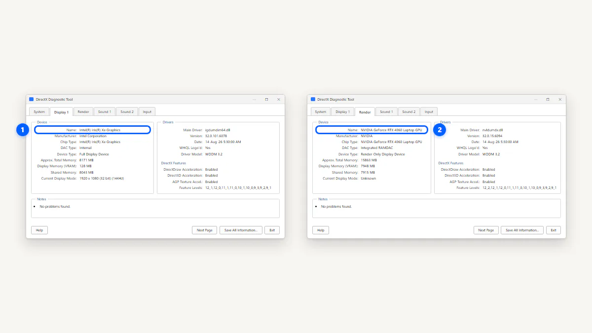Go to the Sound 2 tab in the Intel graphics window
Viewport: 592px width, 333px height.
click(x=127, y=112)
